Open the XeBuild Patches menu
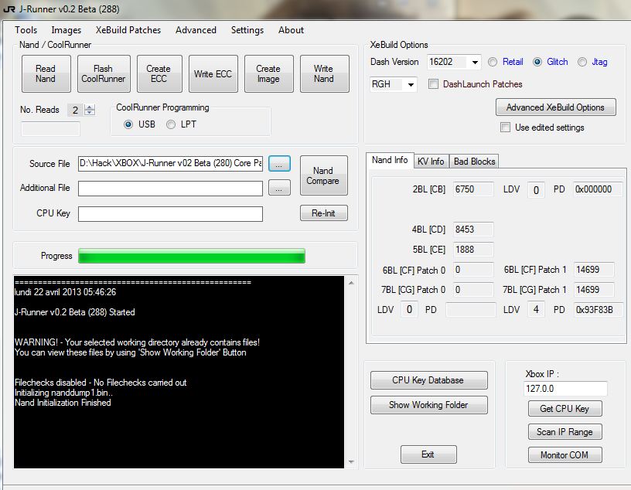The image size is (631, 490). click(128, 30)
